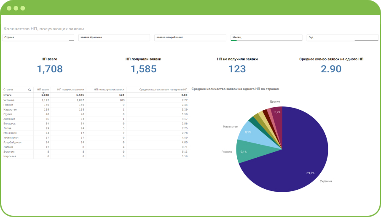
Task: Click the sort arrow under НП всего header
Action: 43,93
